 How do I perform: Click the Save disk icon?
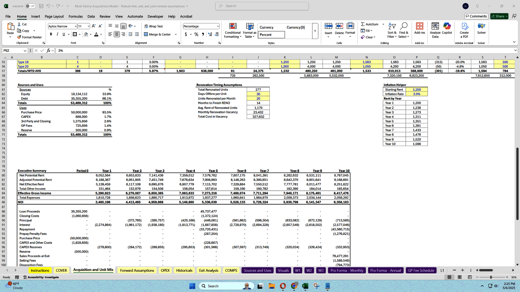tap(41, 6)
